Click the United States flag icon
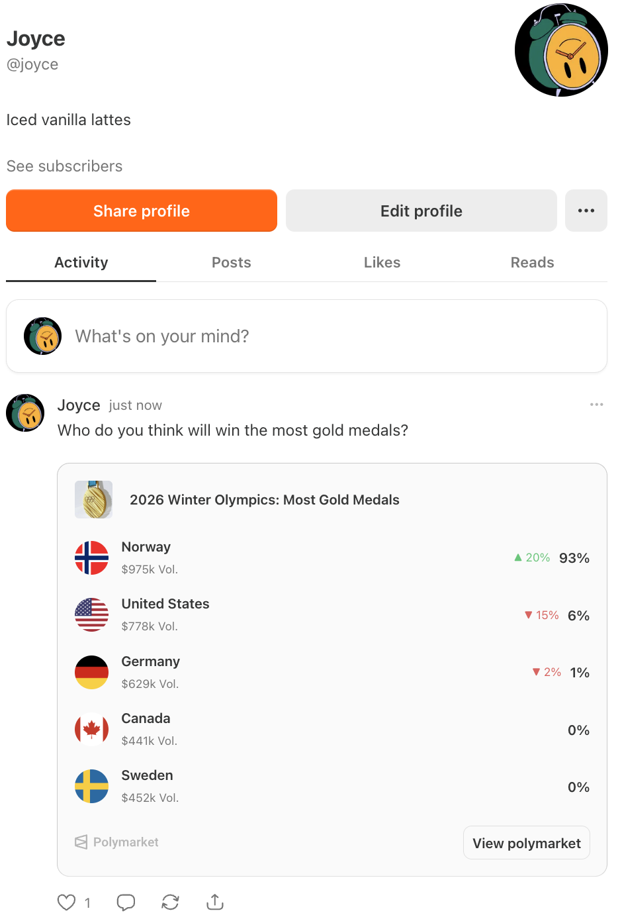This screenshot has width=622, height=923. point(92,615)
